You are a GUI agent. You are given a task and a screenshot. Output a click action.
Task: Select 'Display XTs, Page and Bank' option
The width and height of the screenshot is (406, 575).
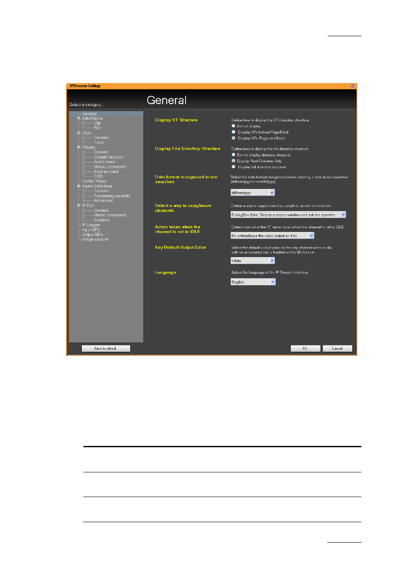click(x=233, y=138)
